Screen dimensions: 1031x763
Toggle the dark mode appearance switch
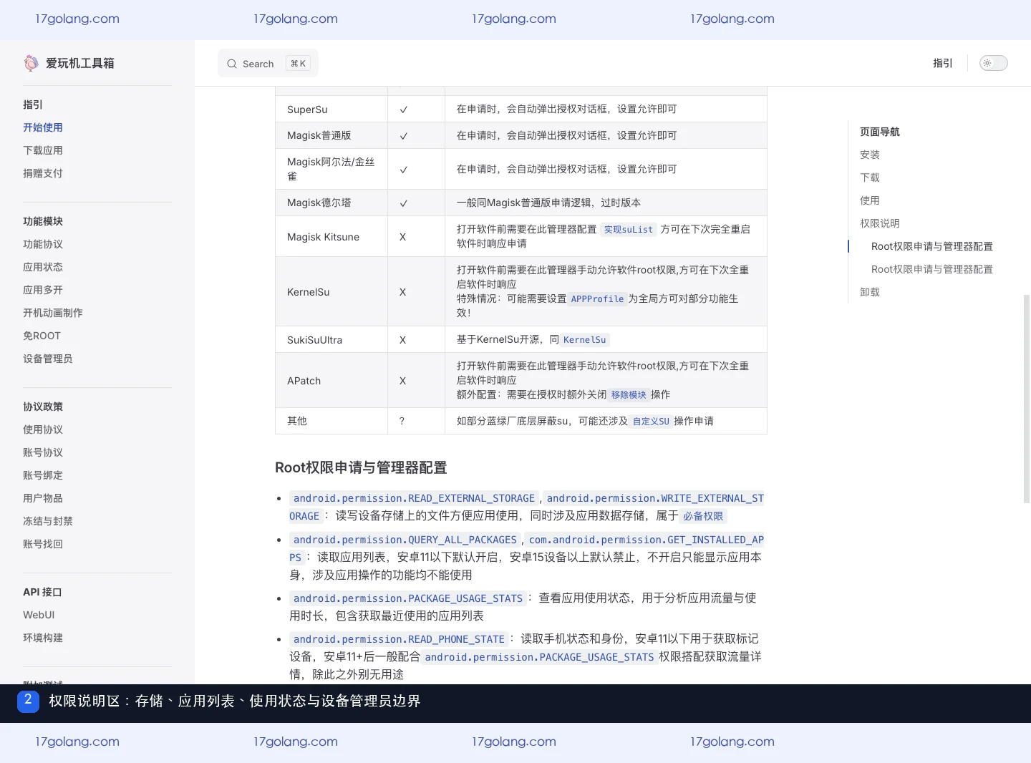tap(994, 63)
